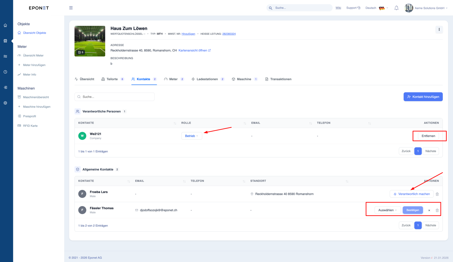Image resolution: width=453 pixels, height=262 pixels.
Task: Open Übersicht Objekte in sidebar
Action: tap(32, 33)
